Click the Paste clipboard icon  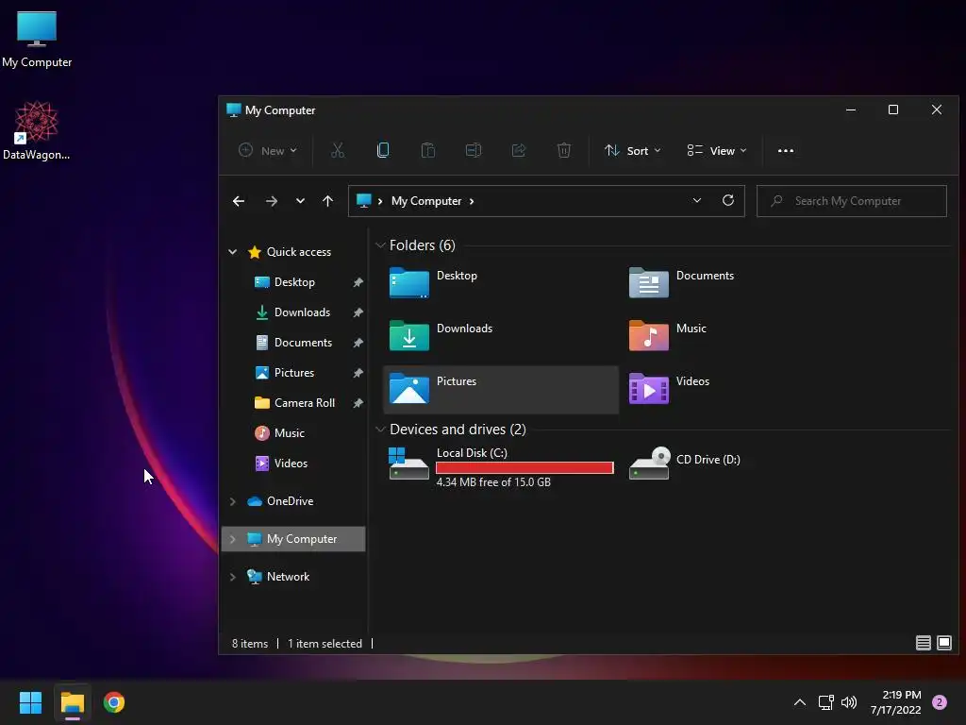point(428,150)
